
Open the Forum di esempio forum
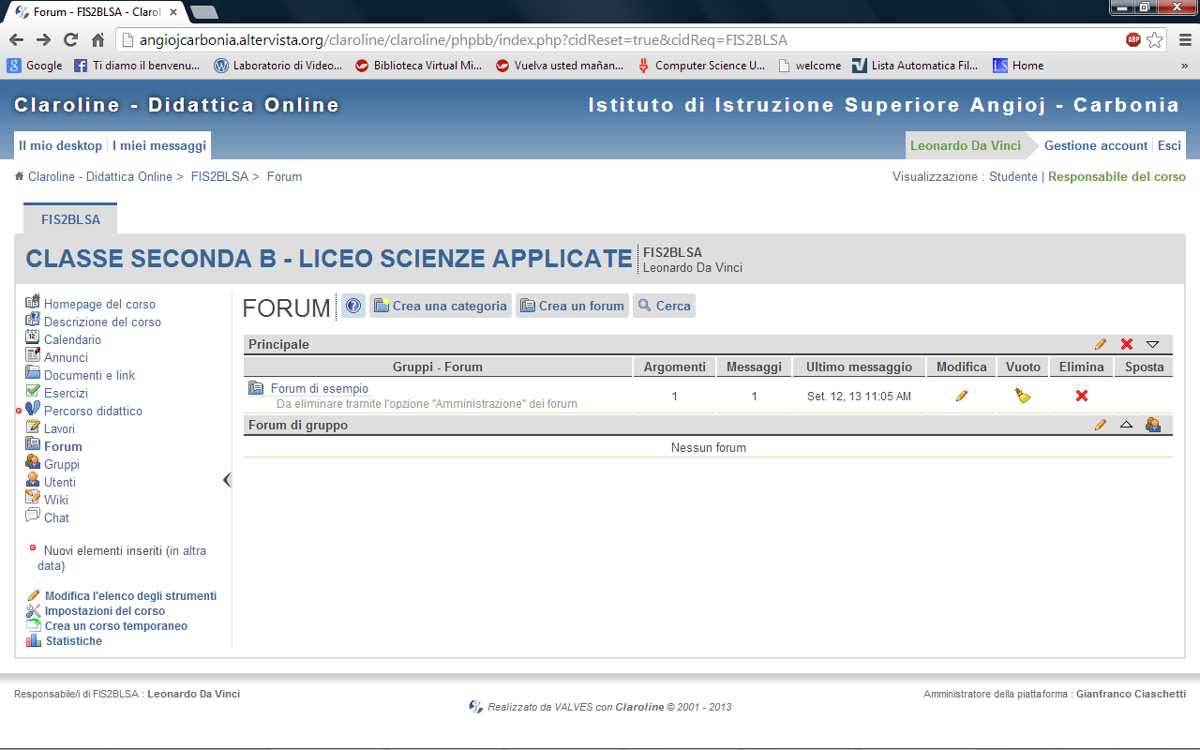[320, 388]
